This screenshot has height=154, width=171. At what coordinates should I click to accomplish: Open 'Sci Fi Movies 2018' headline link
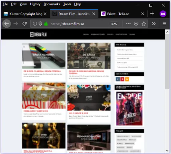tap(78, 113)
